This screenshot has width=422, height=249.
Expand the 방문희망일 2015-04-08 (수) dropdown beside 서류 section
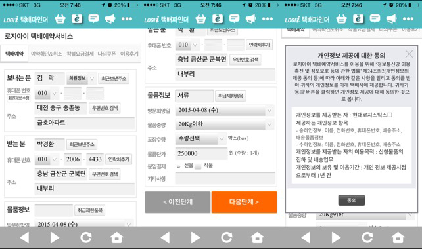224,110
